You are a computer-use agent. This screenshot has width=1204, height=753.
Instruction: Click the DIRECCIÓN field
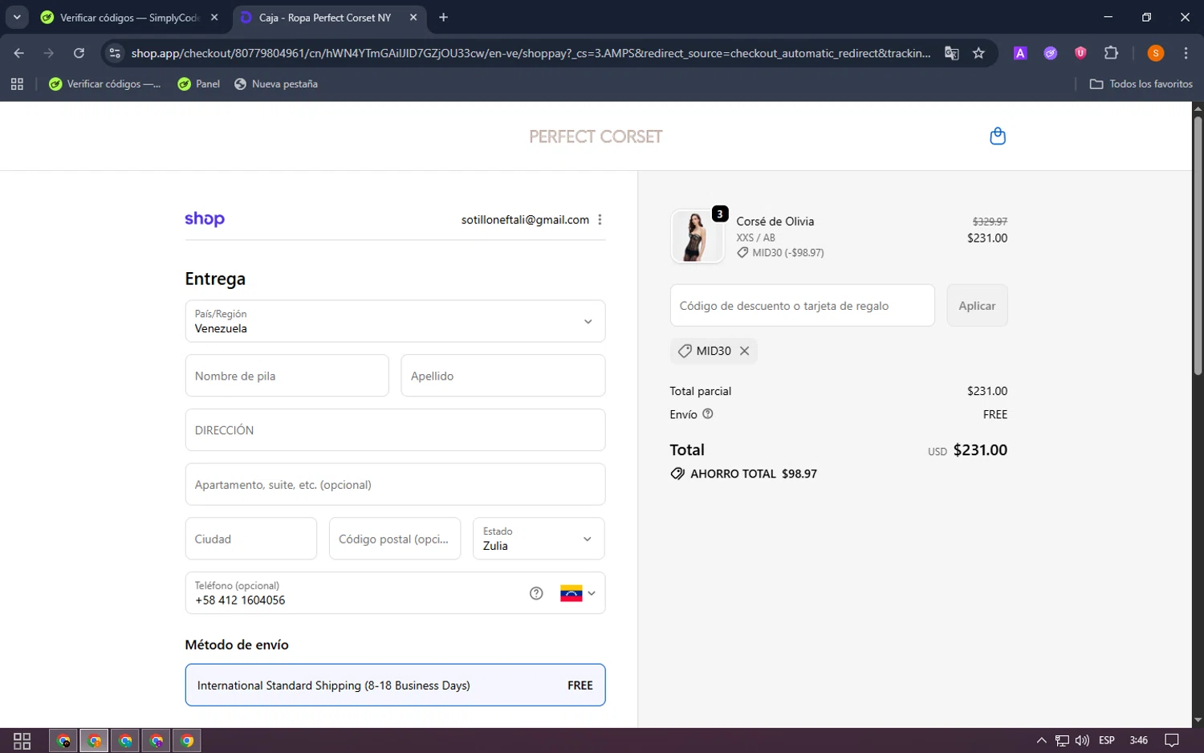(x=395, y=430)
